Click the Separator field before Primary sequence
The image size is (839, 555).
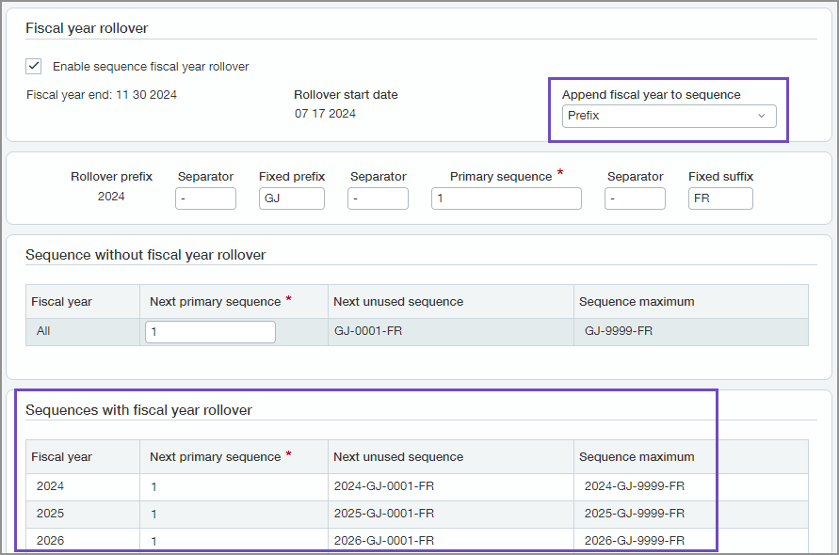coord(378,198)
